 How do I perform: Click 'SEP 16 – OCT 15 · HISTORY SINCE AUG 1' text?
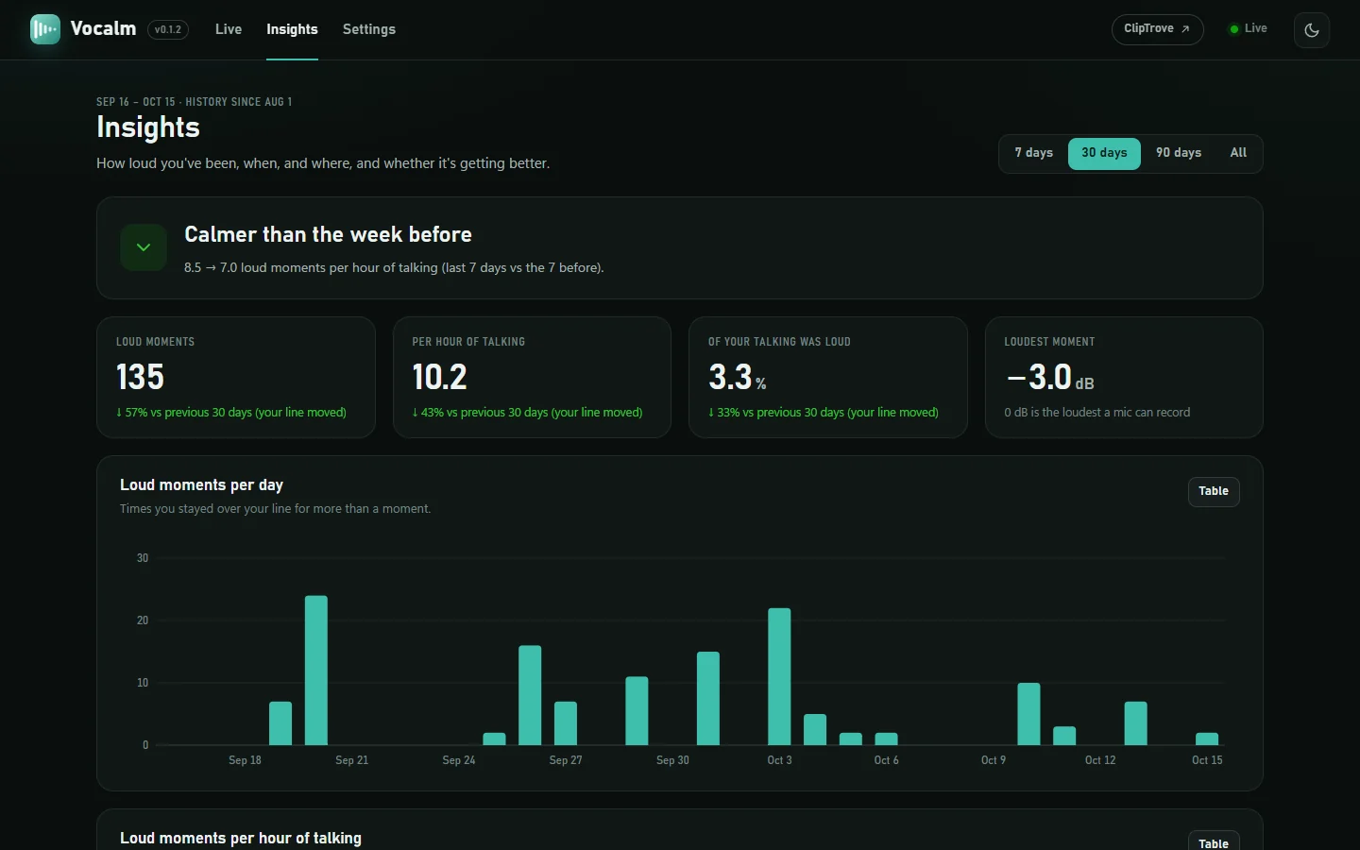(194, 102)
